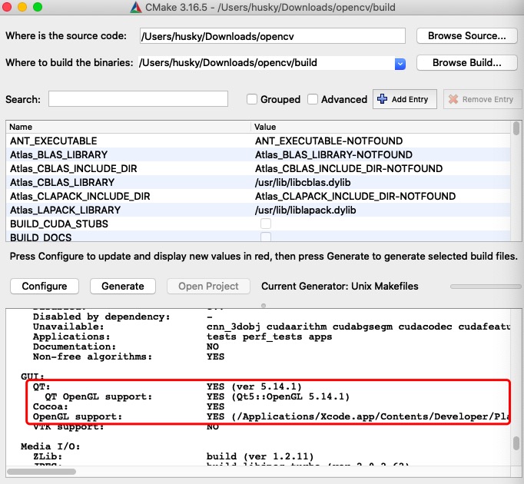Click the output log horizontal scrollbar thumb

coord(41,472)
